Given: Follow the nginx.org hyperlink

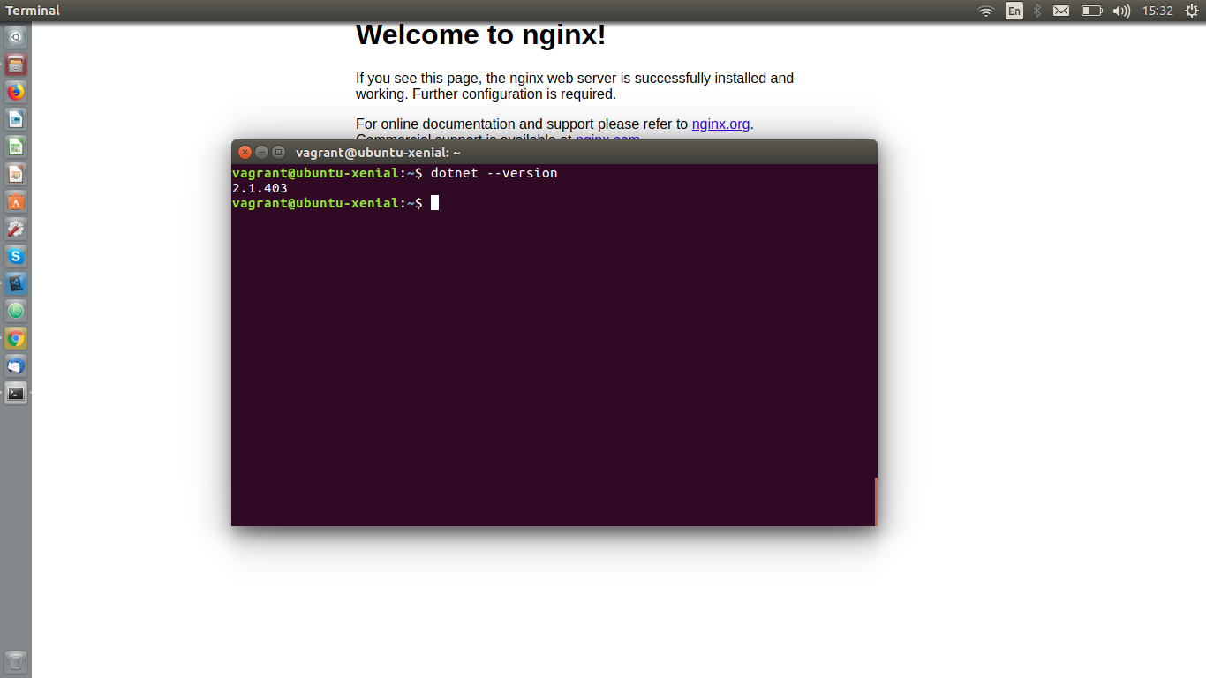Looking at the screenshot, I should tap(720, 124).
